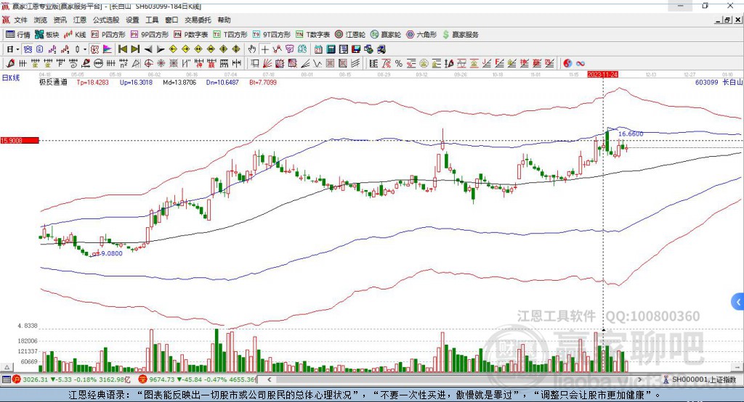Select the compass angle tool icon
Screen dimensions: 744x402
coord(136,63)
